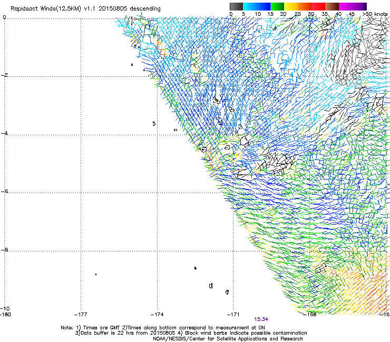Click the '-177' longitude axis label

pyautogui.click(x=81, y=315)
